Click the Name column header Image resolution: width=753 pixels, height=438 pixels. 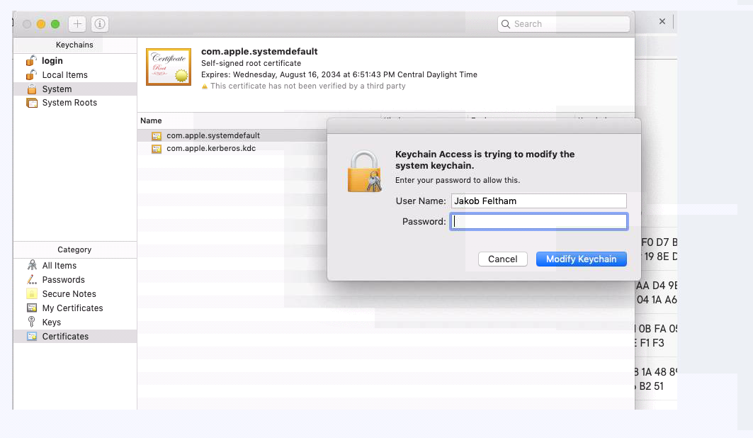(151, 121)
